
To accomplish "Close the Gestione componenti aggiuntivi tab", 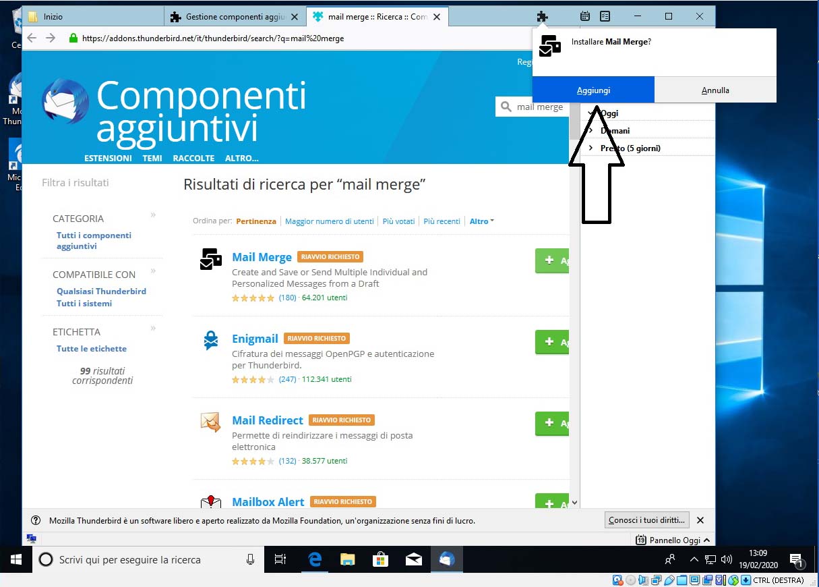I will (294, 16).
